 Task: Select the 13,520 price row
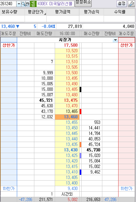[x=67, y=51]
